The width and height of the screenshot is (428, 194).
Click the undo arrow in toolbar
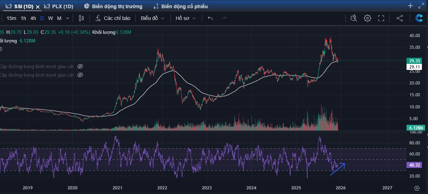coord(210,18)
